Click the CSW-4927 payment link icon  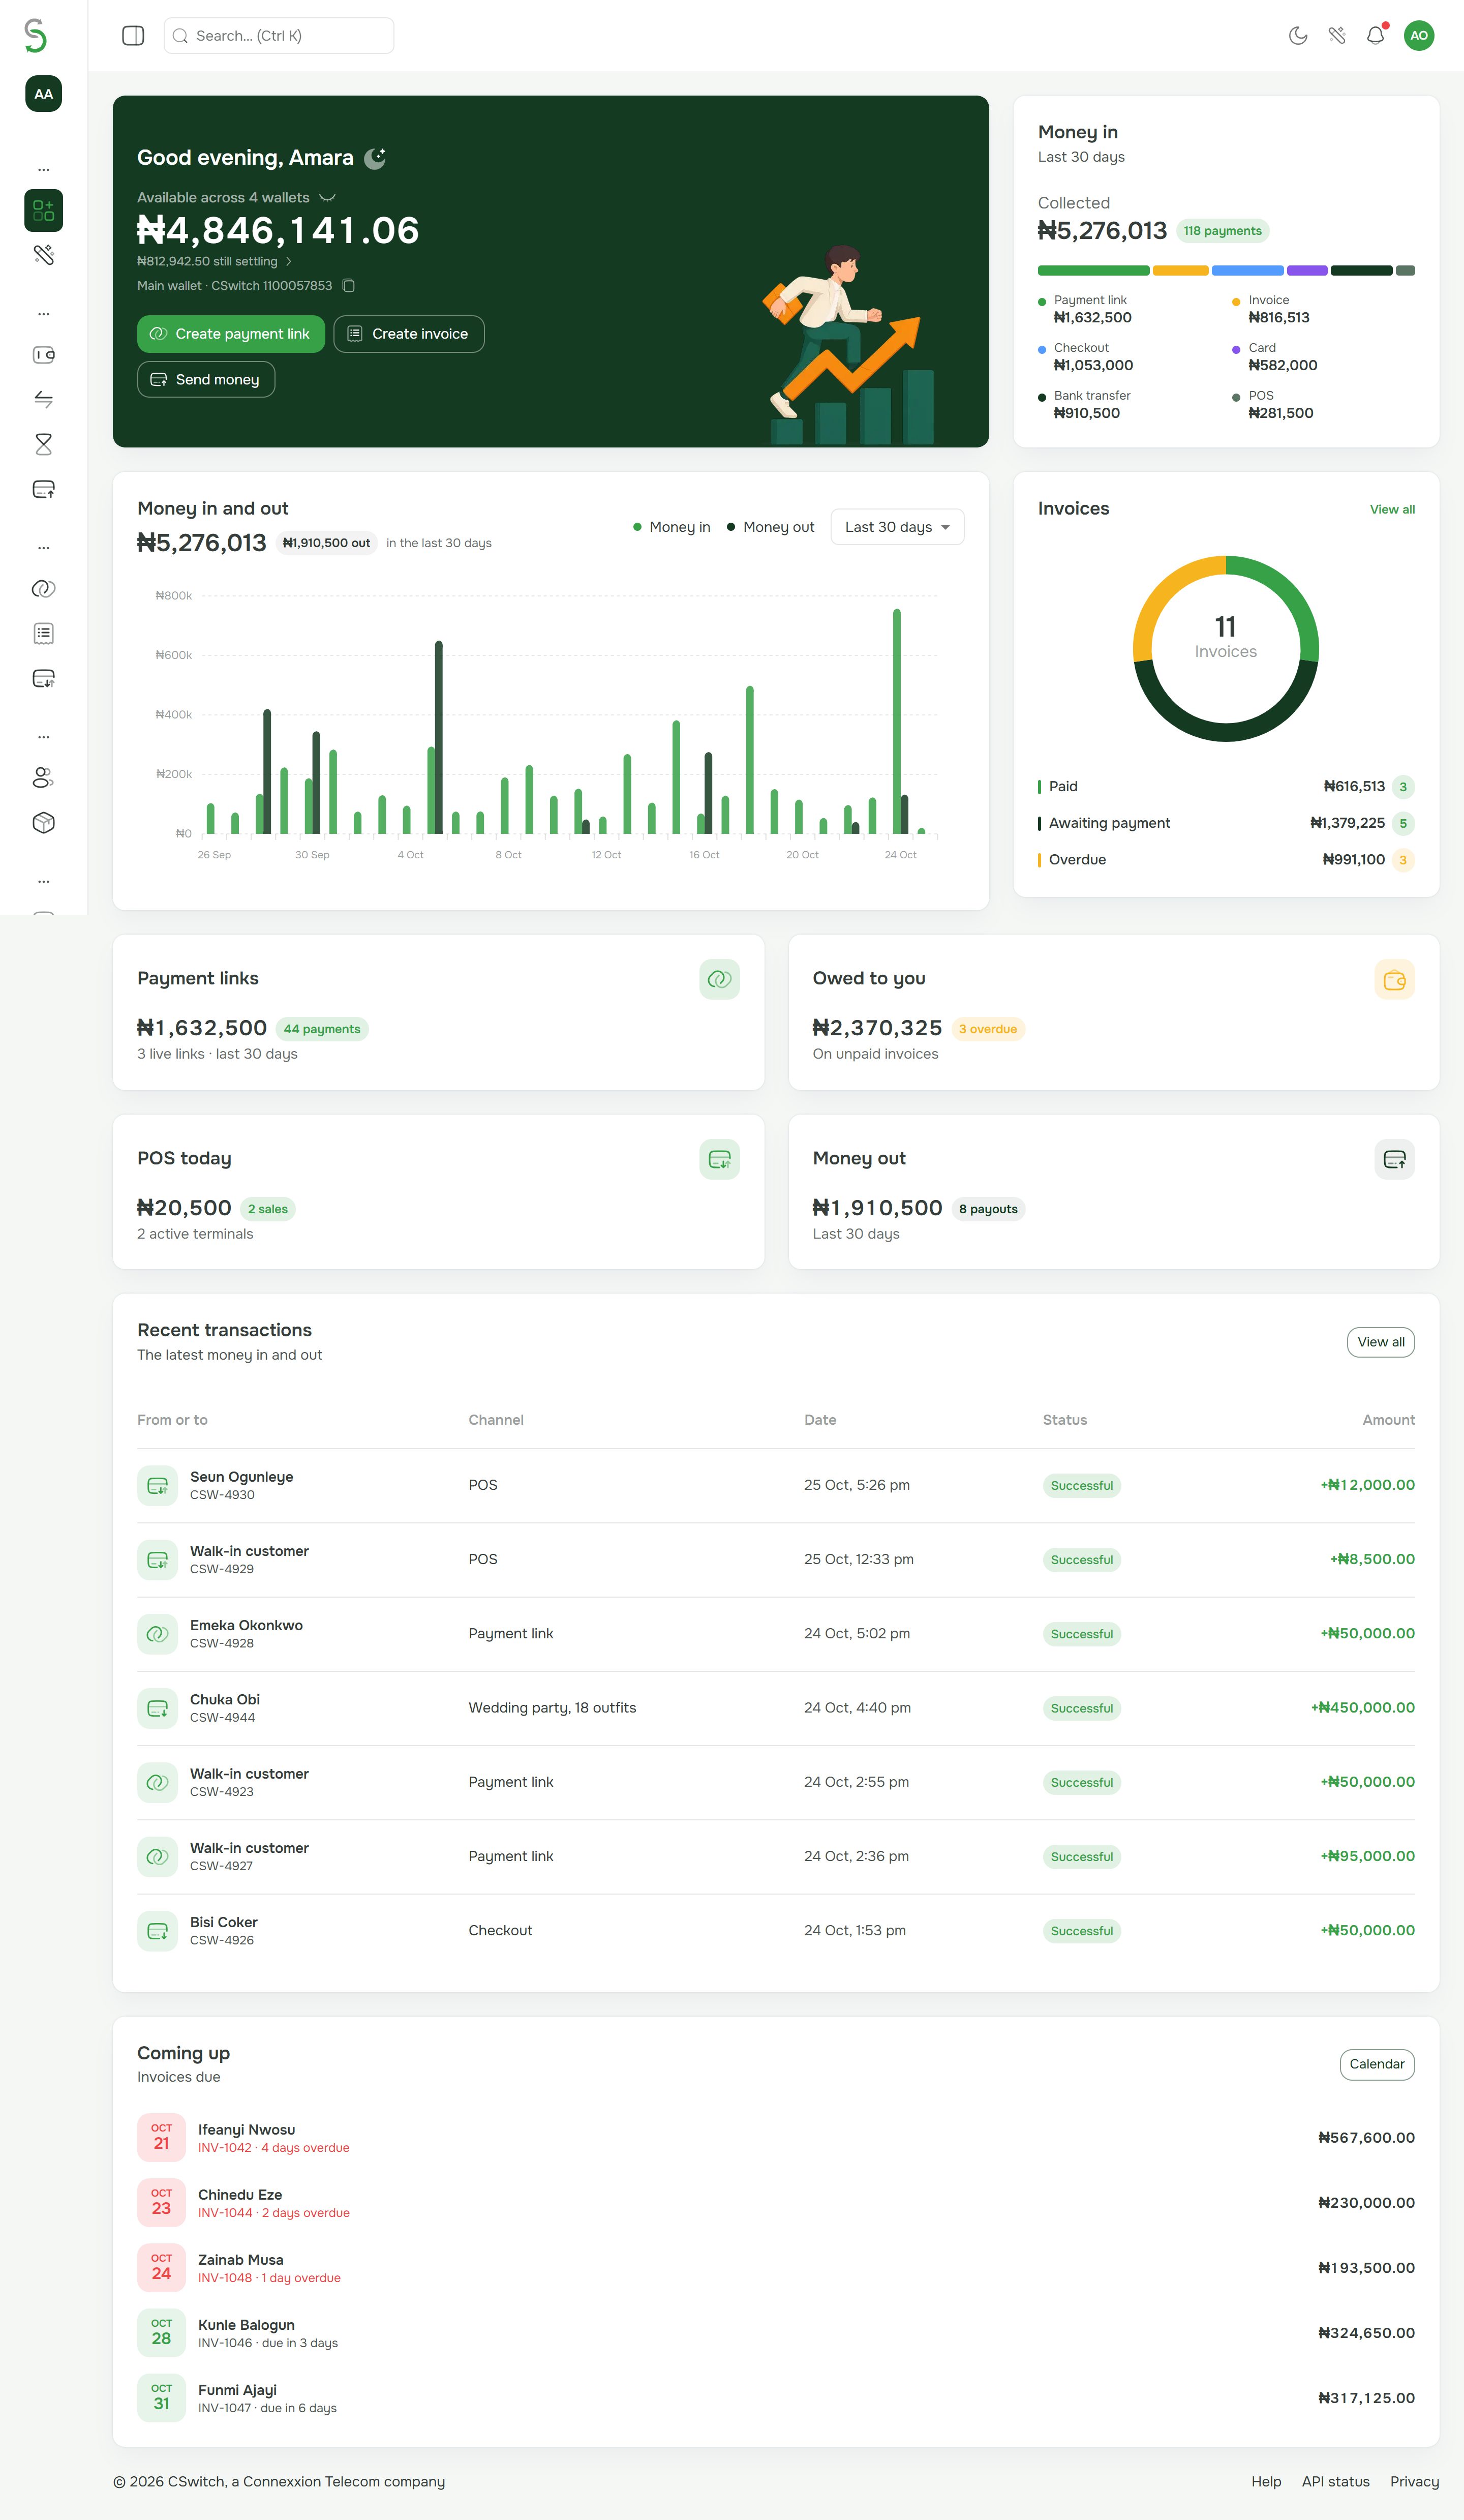[x=157, y=1857]
